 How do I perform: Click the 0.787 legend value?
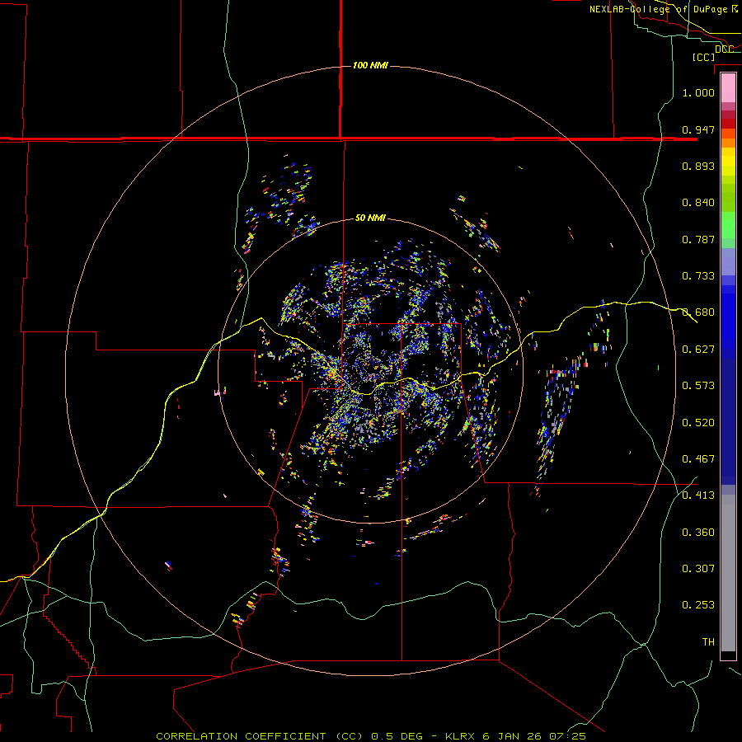click(x=698, y=239)
